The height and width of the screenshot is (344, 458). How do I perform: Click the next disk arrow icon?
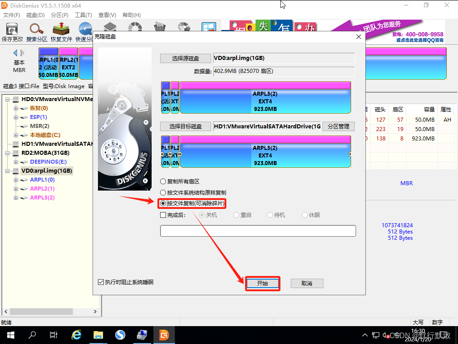(x=22, y=53)
